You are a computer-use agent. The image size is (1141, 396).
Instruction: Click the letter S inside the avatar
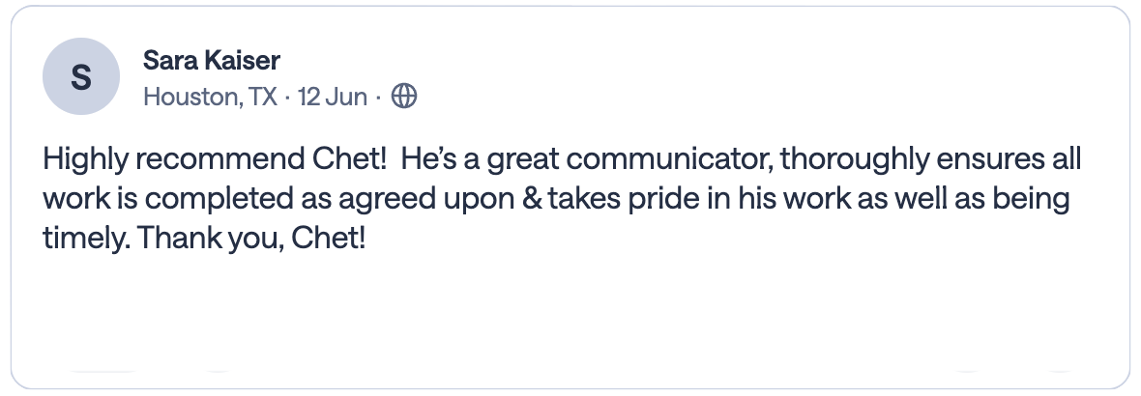click(81, 77)
